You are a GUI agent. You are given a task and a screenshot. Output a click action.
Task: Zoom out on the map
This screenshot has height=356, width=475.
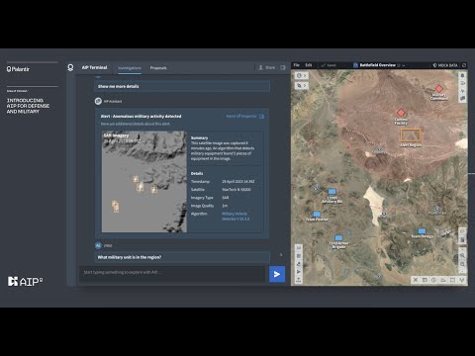pyautogui.click(x=462, y=264)
